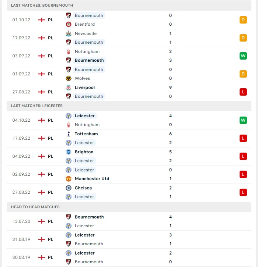Click the Liverpool club crest icon
Image resolution: width=258 pixels, height=267 pixels.
69,88
